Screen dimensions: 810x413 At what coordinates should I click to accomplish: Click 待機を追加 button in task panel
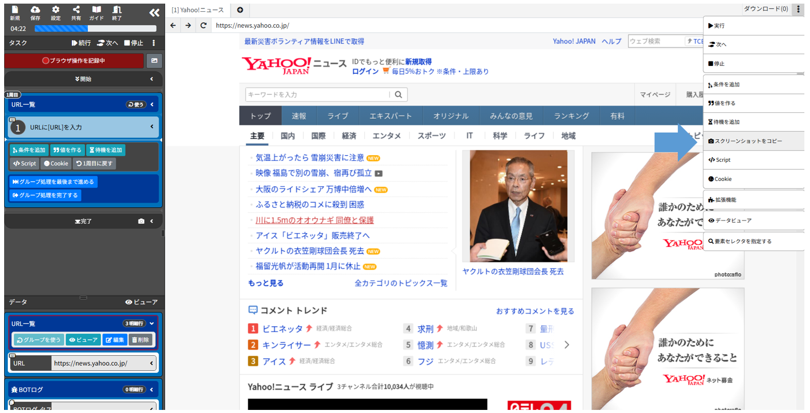(105, 150)
